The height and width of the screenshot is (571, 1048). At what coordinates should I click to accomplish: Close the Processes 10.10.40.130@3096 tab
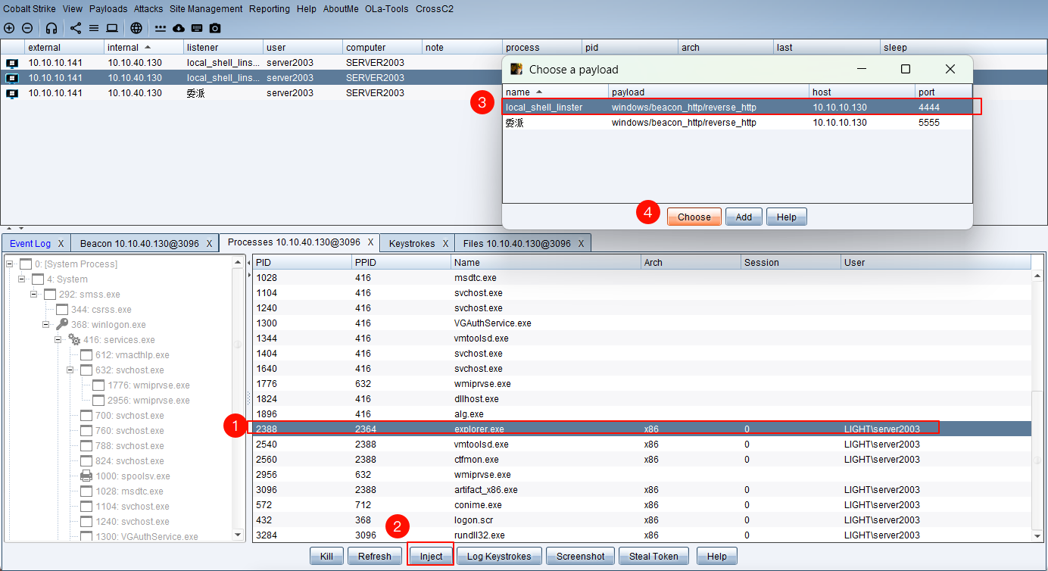pyautogui.click(x=370, y=242)
